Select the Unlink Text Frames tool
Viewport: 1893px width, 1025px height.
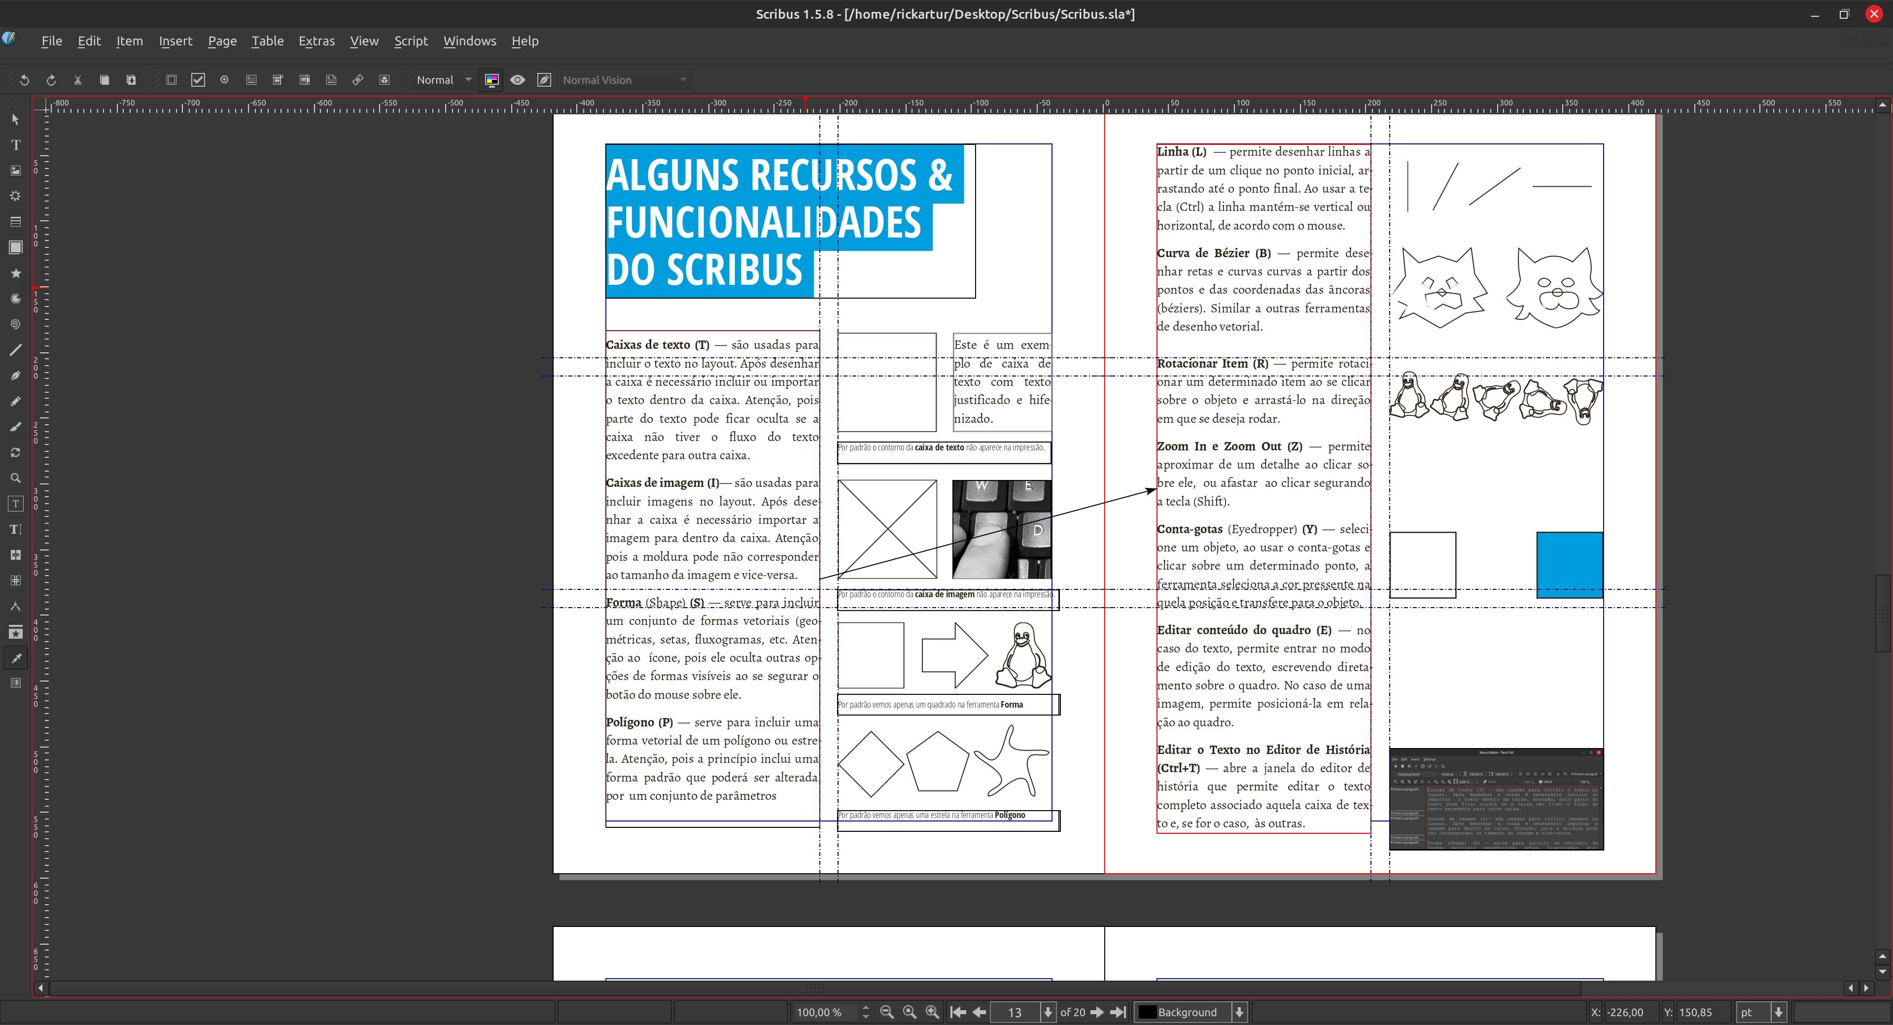pyautogui.click(x=15, y=581)
